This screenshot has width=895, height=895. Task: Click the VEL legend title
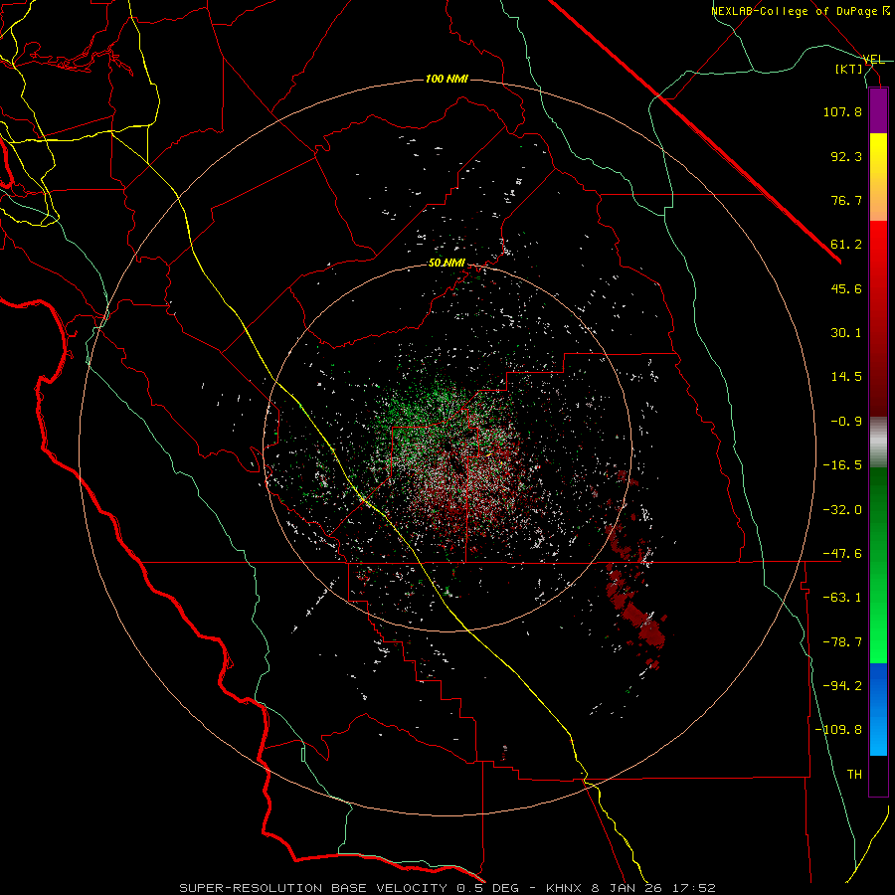[x=873, y=60]
